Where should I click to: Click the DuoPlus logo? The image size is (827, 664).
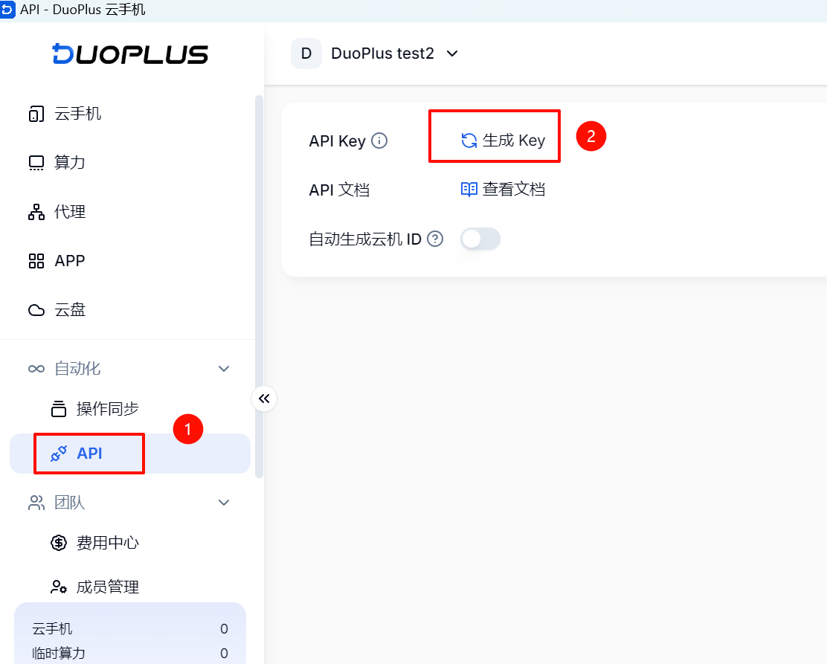(x=130, y=54)
